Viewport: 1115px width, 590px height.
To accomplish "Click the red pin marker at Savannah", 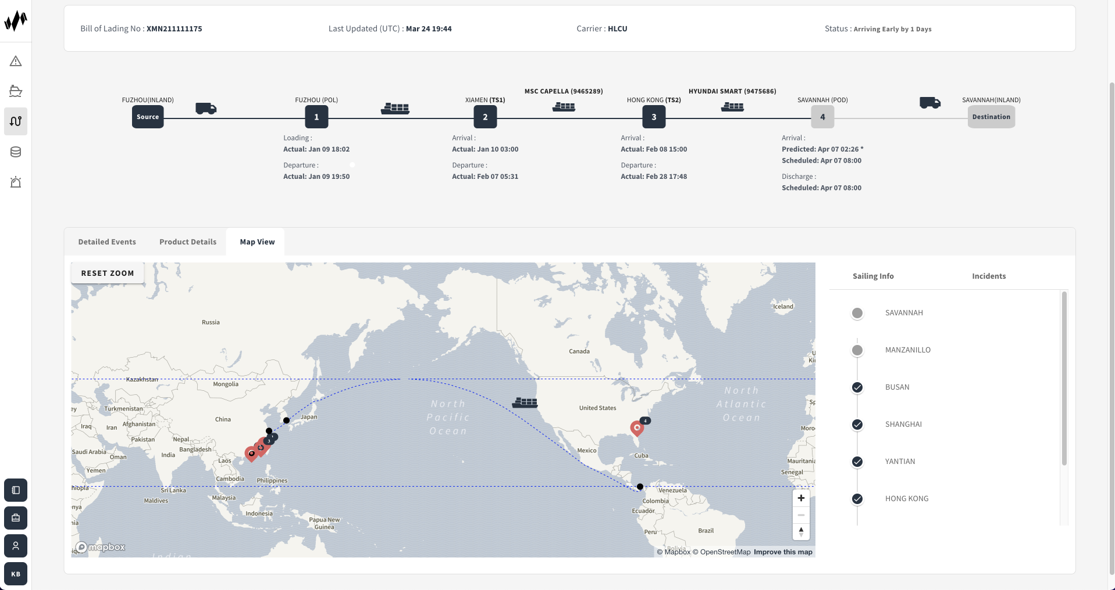I will (636, 429).
